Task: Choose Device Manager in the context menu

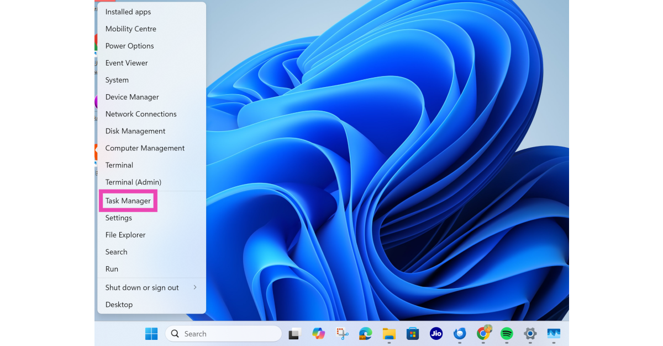Action: 132,97
